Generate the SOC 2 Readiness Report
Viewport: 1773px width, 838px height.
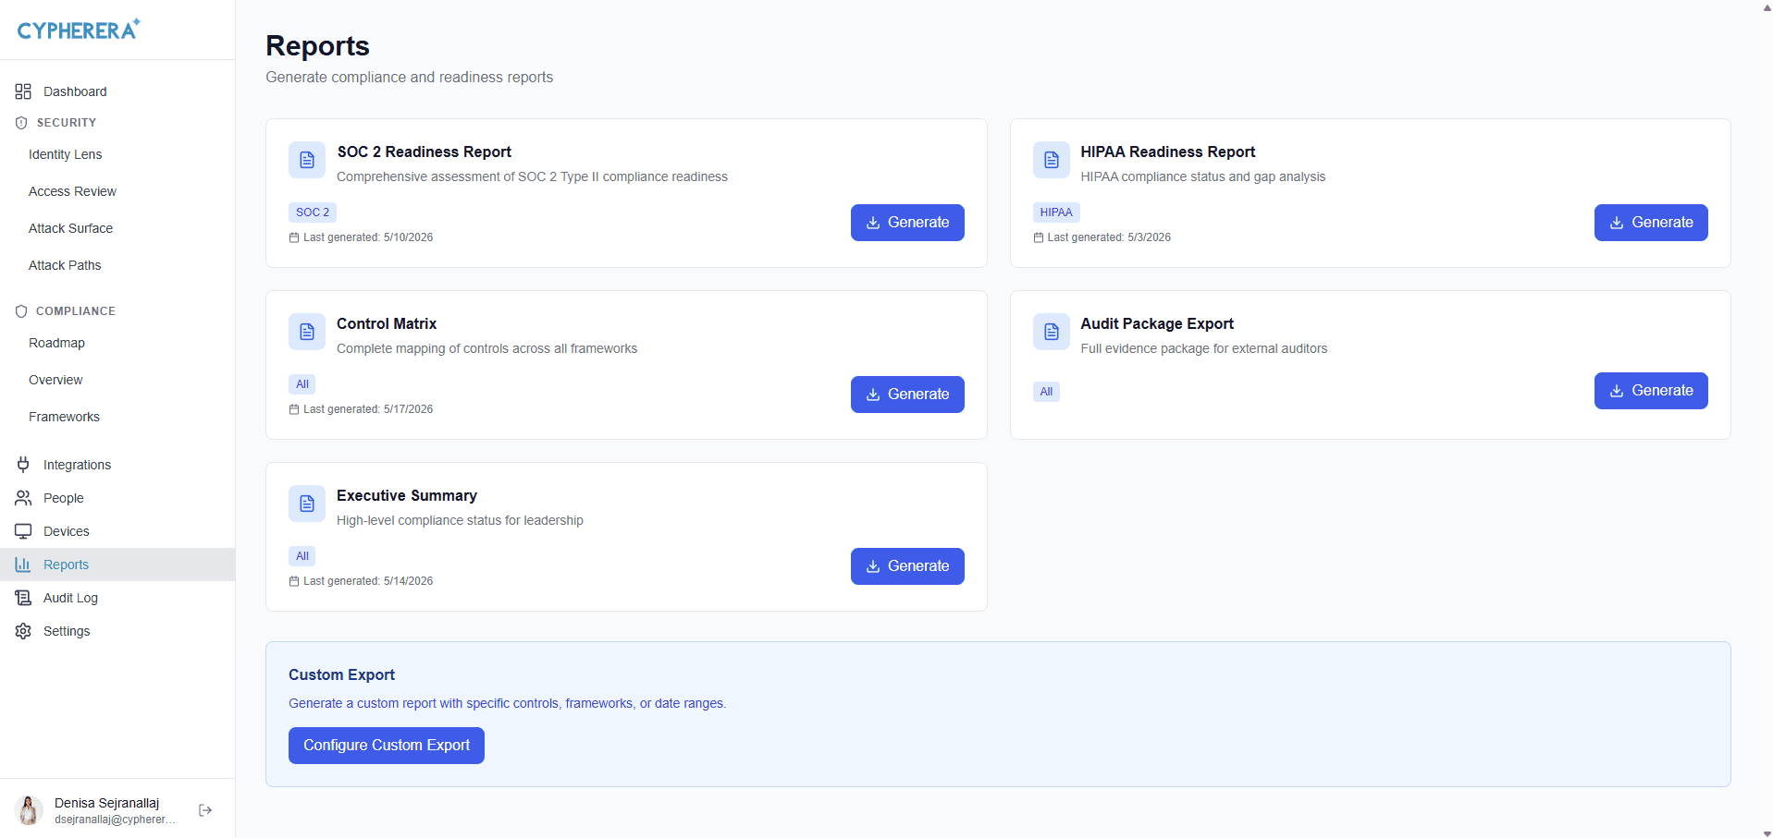[907, 223]
